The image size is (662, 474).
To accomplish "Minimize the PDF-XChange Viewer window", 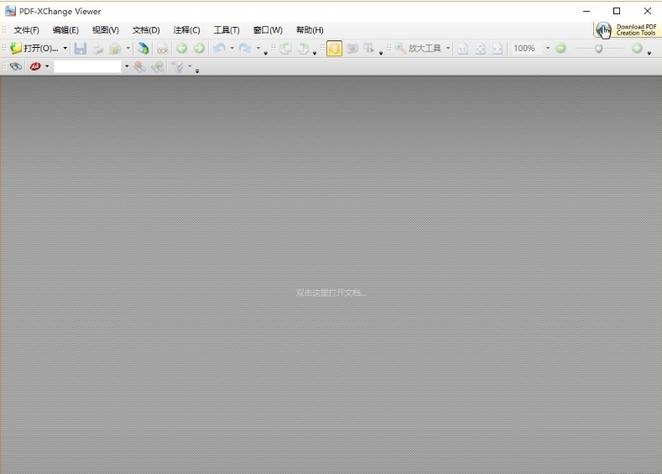I will point(586,11).
